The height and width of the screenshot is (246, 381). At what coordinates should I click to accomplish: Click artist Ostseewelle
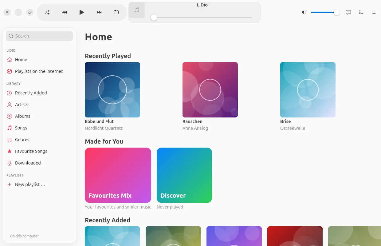click(293, 128)
